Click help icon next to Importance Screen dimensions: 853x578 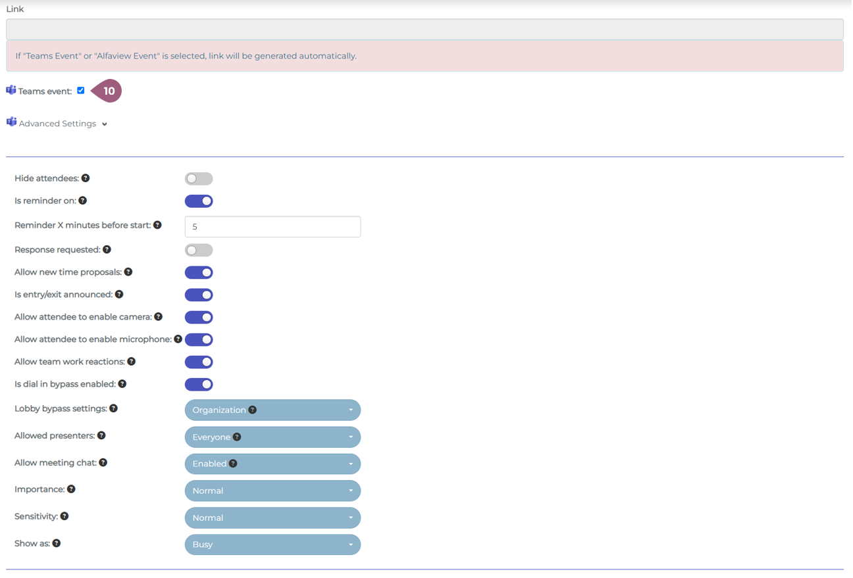coord(71,489)
